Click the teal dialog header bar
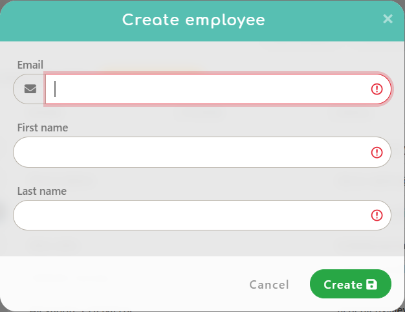This screenshot has height=312, width=405. pos(65,20)
